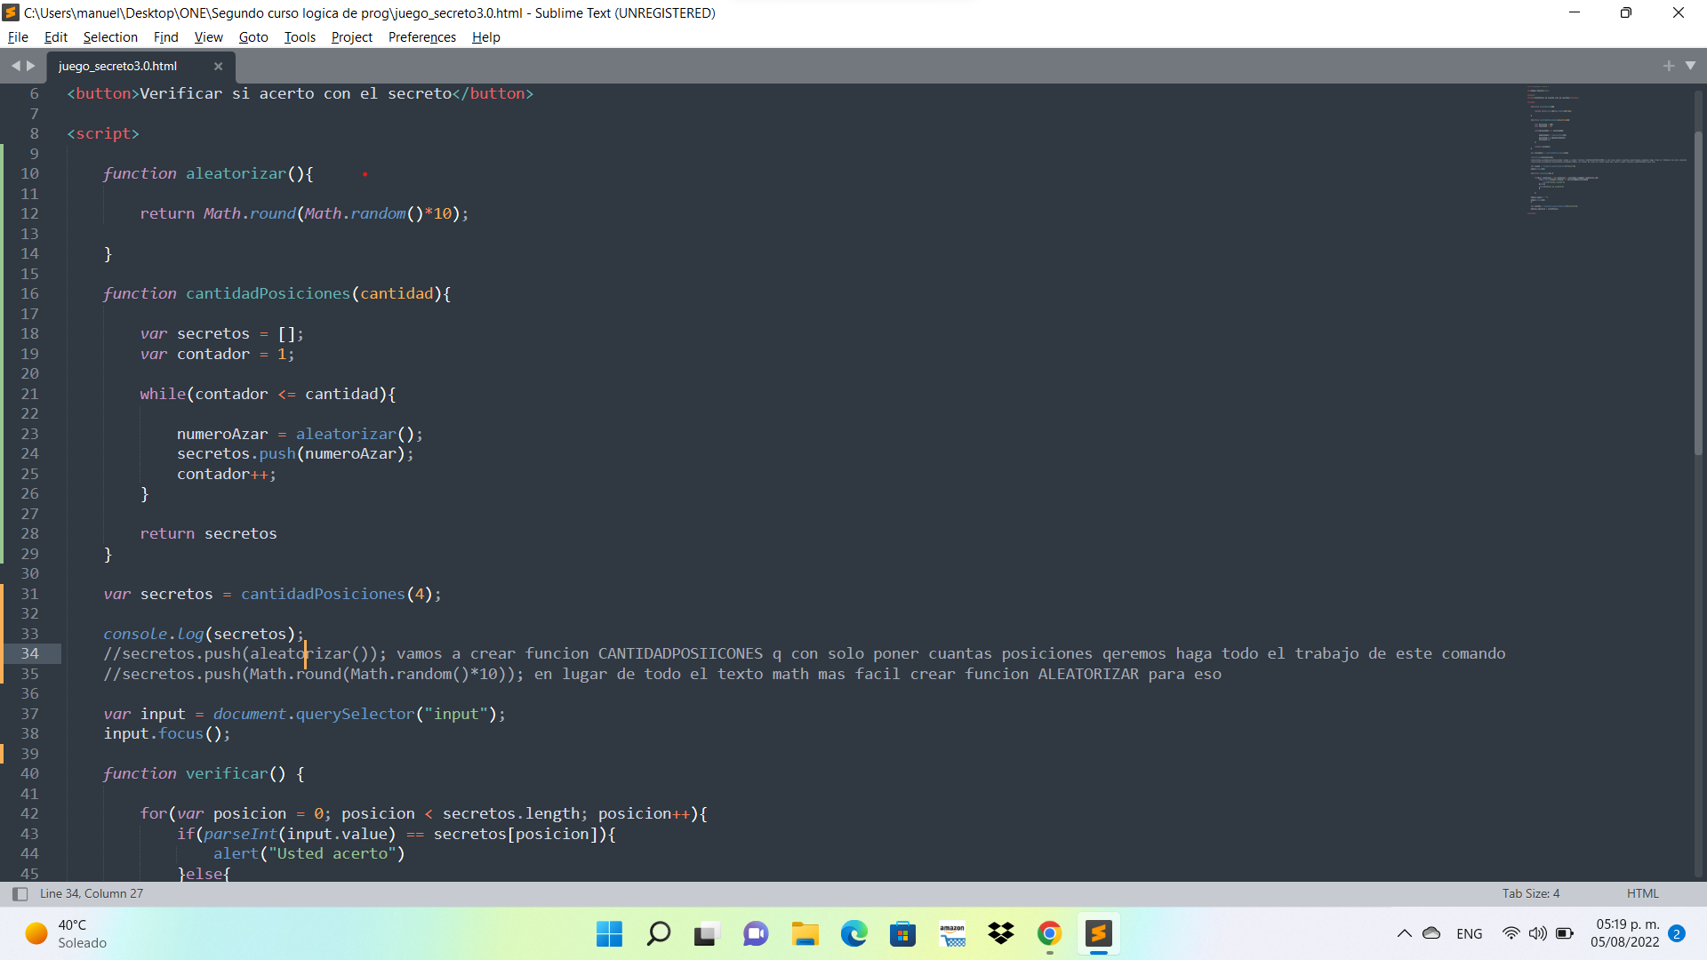The width and height of the screenshot is (1707, 960).
Task: Open the Tools menu
Action: (x=300, y=37)
